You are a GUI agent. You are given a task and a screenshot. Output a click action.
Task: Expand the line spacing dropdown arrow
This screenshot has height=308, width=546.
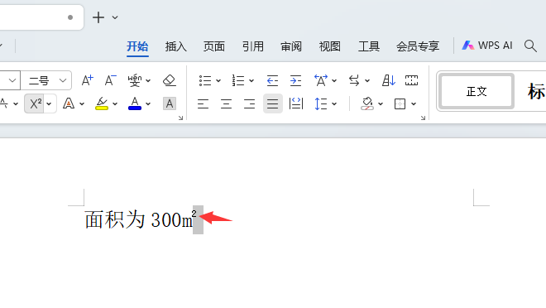(334, 103)
